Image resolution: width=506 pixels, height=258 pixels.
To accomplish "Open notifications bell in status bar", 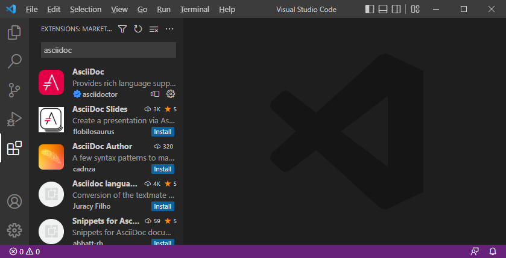I will [x=493, y=251].
